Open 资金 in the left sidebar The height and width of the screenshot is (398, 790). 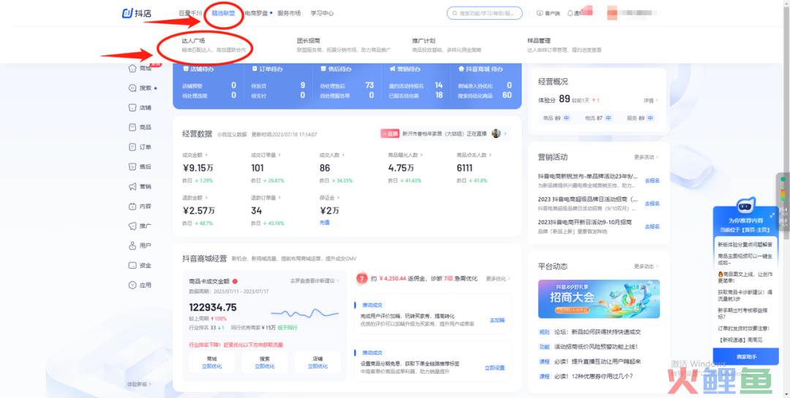coord(140,265)
